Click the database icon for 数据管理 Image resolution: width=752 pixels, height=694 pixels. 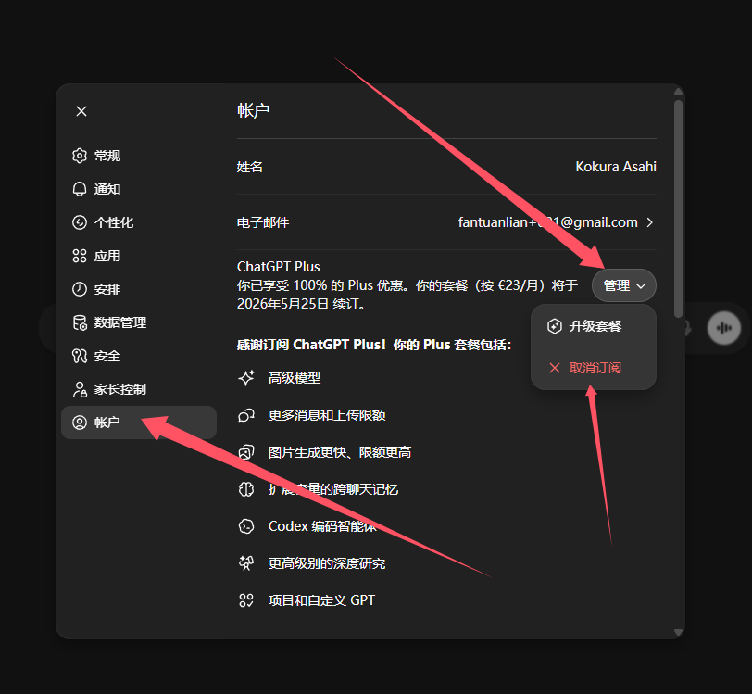(80, 322)
